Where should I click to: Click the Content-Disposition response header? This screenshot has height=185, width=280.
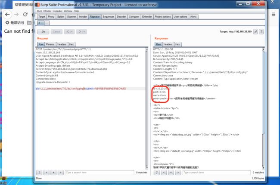(x=200, y=72)
